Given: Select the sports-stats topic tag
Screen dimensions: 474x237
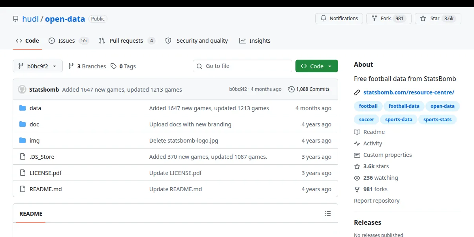Looking at the screenshot, I should pyautogui.click(x=438, y=119).
